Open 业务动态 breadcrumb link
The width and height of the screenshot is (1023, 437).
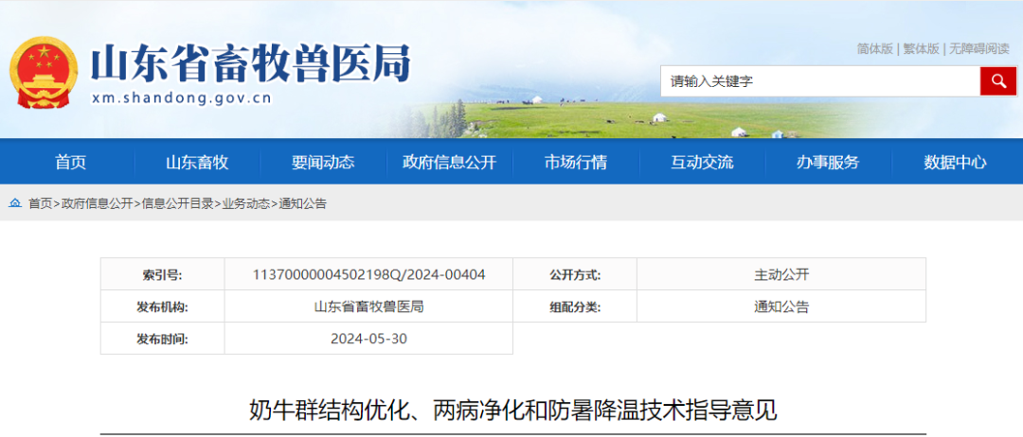[246, 203]
